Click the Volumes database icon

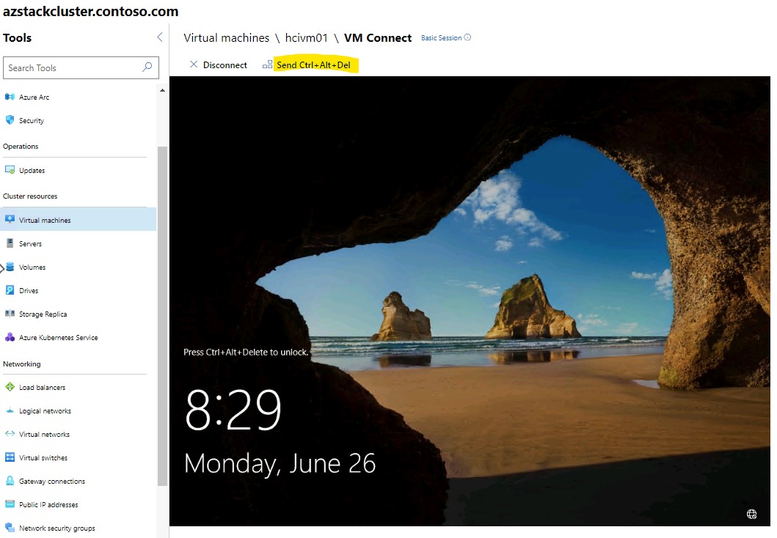(10, 266)
